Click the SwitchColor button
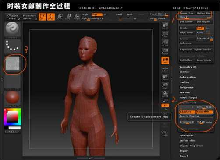The width and height of the screenshot is (220, 160). pos(12,132)
